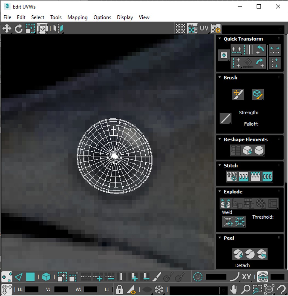Image resolution: width=288 pixels, height=296 pixels.
Task: Toggle Peel Mode icon
Action: [250, 254]
